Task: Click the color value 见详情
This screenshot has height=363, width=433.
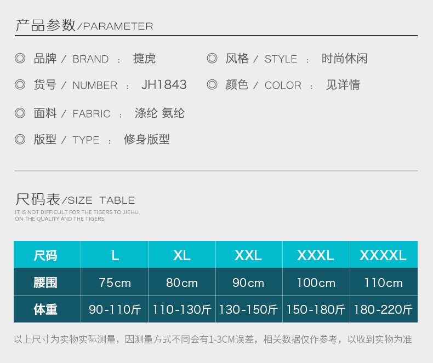Action: click(x=343, y=85)
